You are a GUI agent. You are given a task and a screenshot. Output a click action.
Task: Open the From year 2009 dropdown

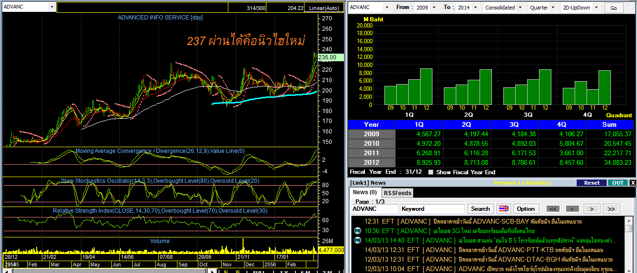click(434, 8)
